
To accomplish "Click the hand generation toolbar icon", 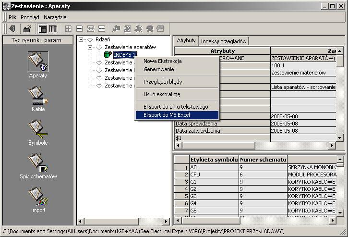I will [116, 29].
